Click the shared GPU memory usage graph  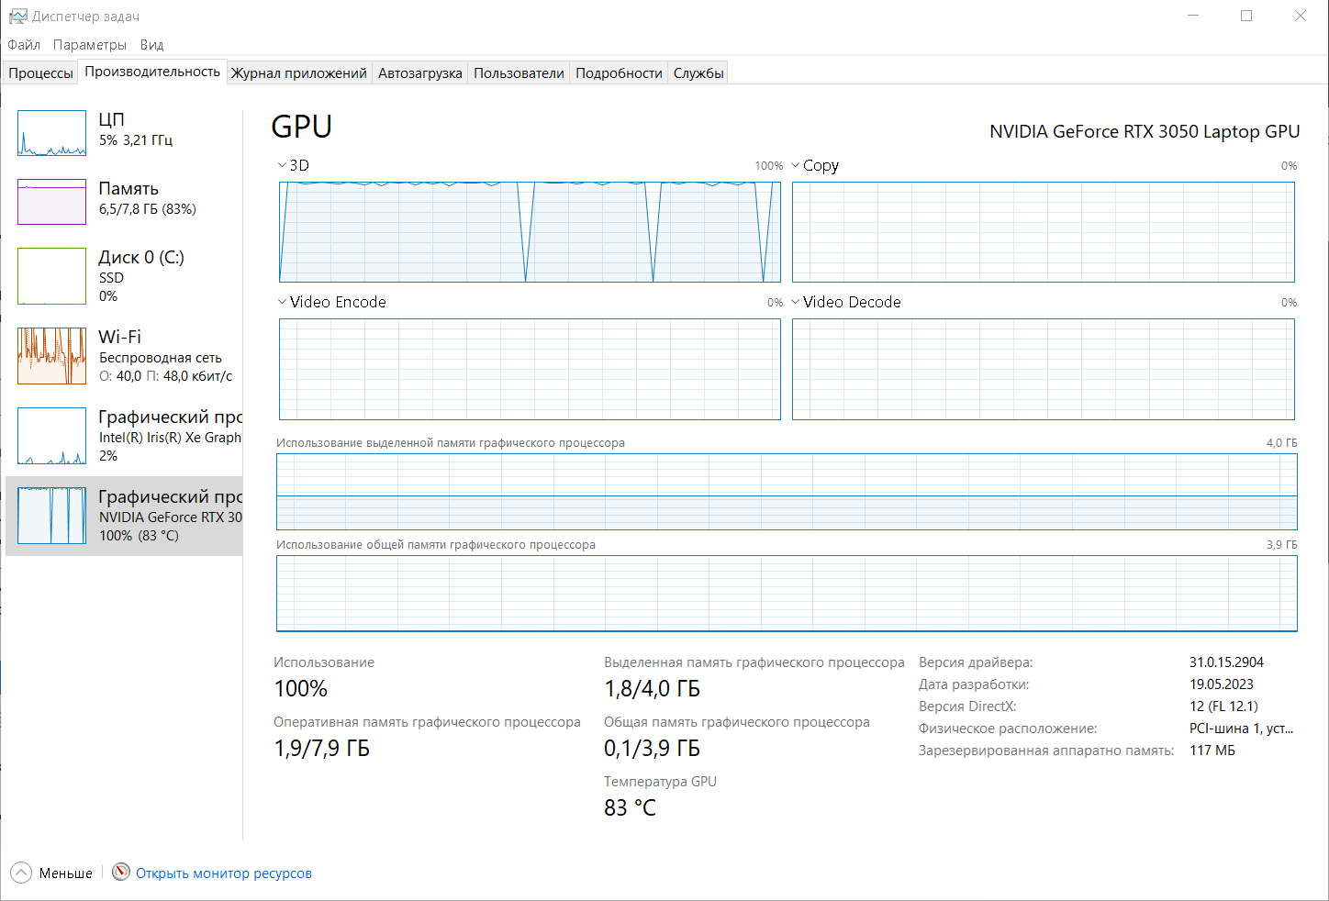(787, 594)
